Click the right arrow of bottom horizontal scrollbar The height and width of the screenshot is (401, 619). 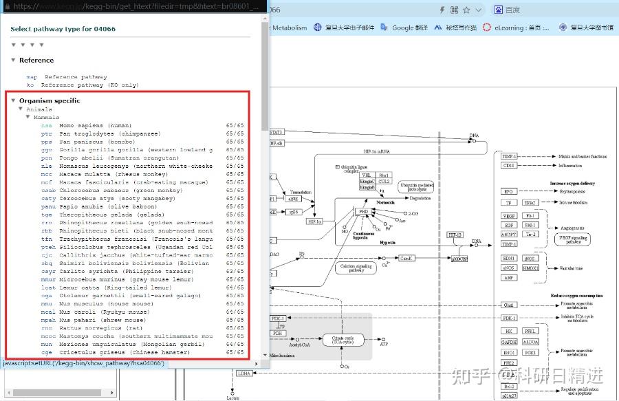click(x=112, y=393)
